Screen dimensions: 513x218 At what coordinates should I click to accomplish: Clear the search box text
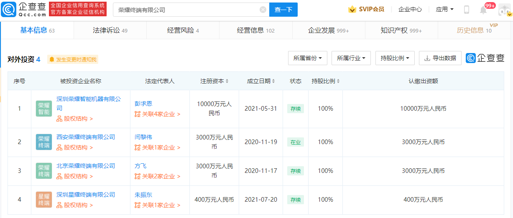263,10
